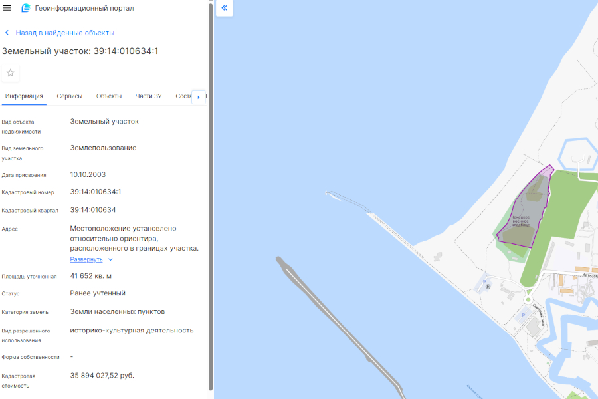Click the chevron beside Развернуть
The width and height of the screenshot is (598, 399).
[x=110, y=259]
